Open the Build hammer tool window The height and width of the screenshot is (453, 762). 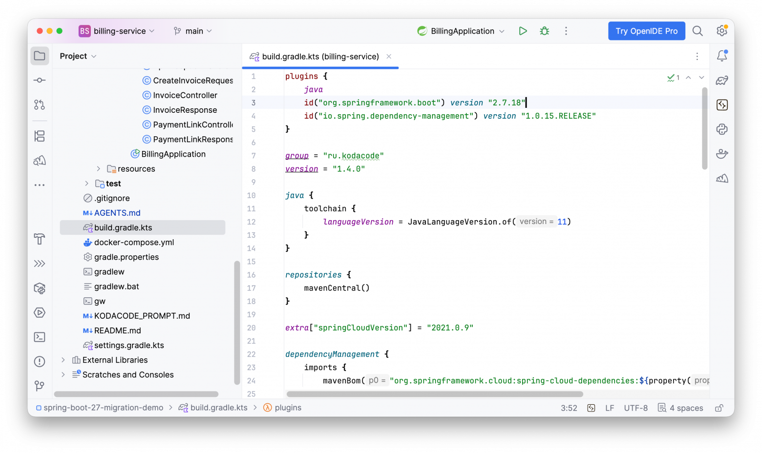pyautogui.click(x=40, y=239)
